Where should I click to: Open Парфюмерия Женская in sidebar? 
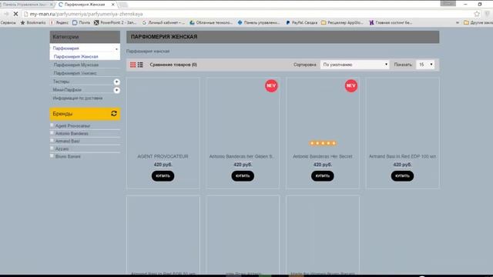click(76, 56)
